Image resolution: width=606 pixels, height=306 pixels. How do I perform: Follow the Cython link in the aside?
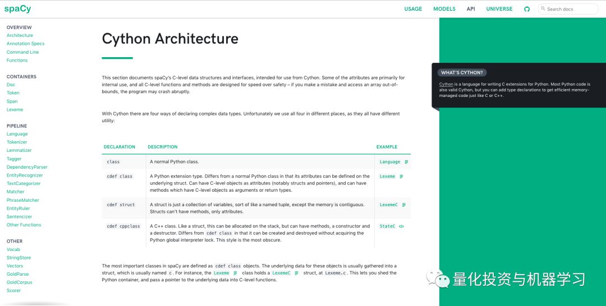pyautogui.click(x=446, y=84)
